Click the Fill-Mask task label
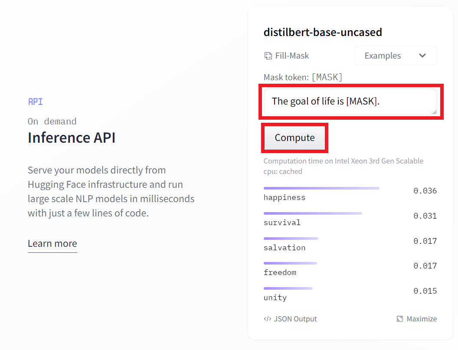 [292, 56]
